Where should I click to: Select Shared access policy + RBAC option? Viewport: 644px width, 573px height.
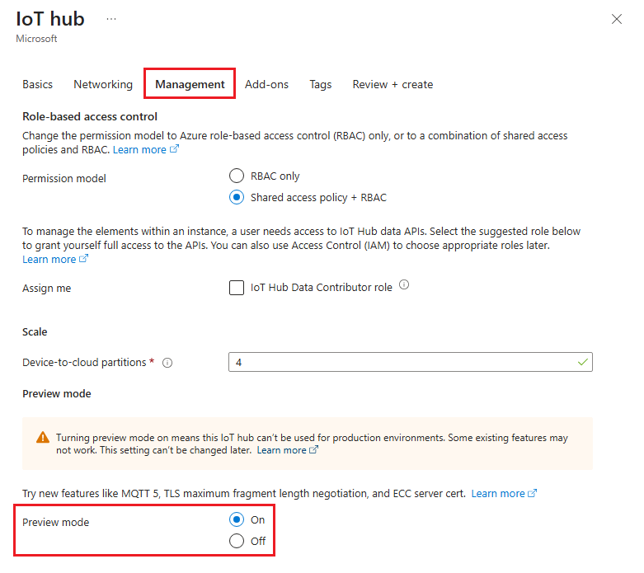[x=237, y=198]
